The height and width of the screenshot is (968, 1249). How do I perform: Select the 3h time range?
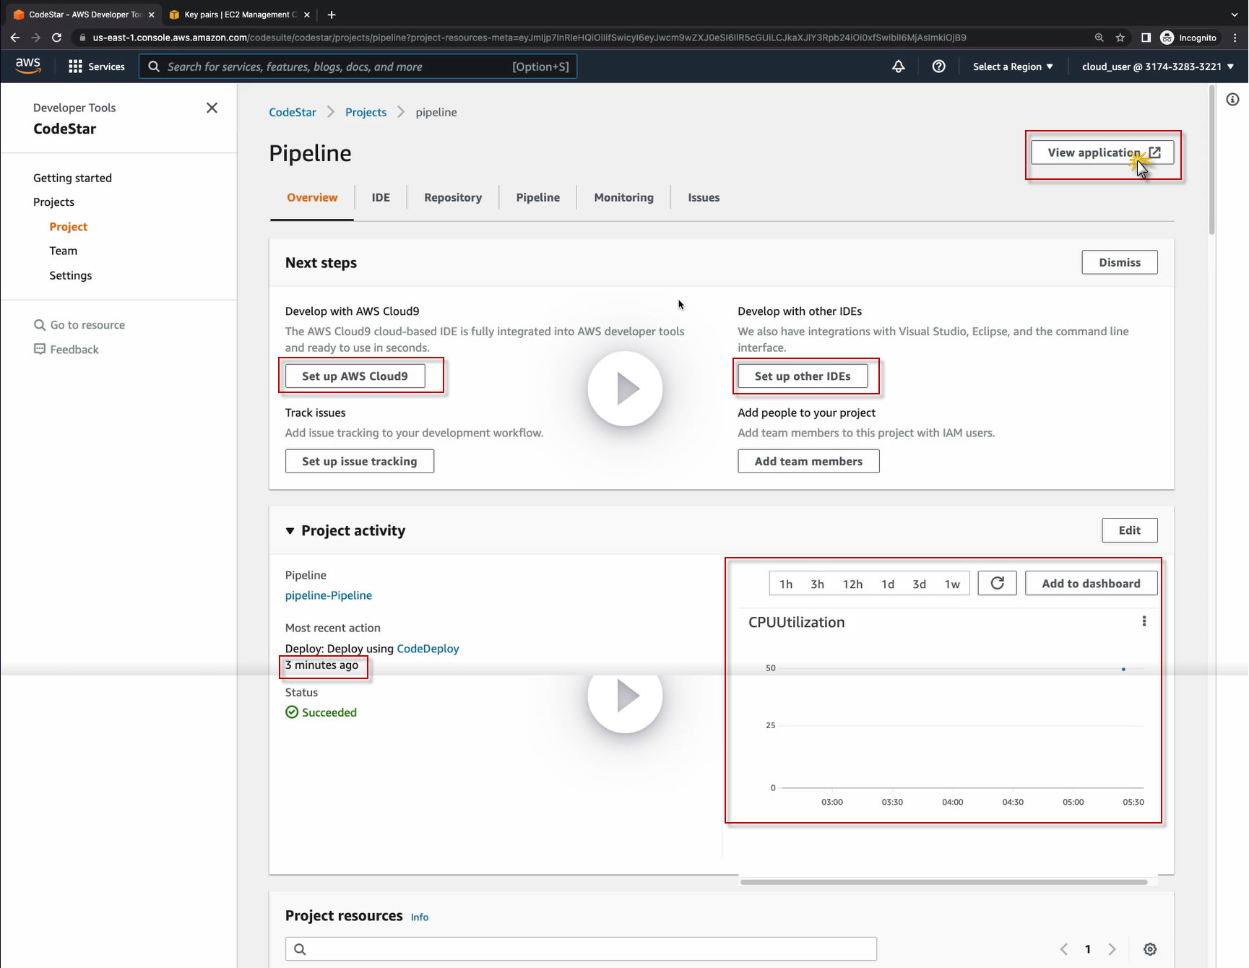click(x=817, y=584)
